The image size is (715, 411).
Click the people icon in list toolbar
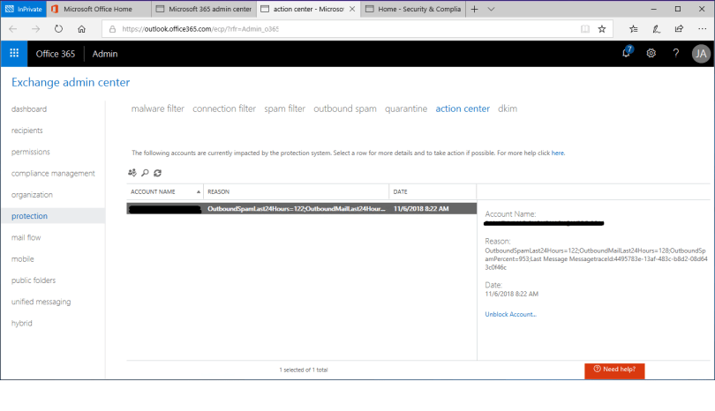coord(132,173)
